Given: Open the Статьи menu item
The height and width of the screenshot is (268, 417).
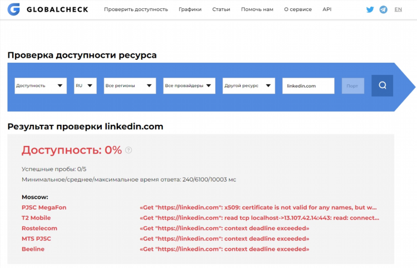Looking at the screenshot, I should click(x=221, y=9).
